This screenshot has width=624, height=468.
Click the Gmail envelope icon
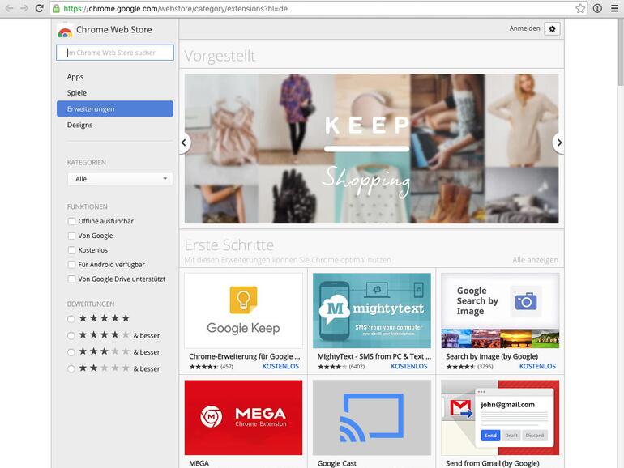(x=461, y=408)
